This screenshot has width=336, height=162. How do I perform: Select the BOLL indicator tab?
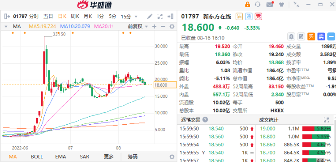coord(37,157)
